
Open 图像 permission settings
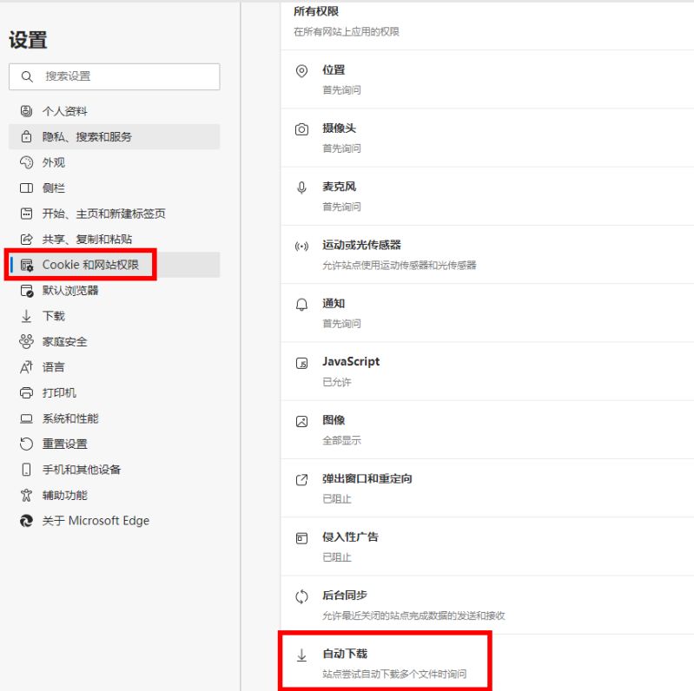pyautogui.click(x=487, y=430)
